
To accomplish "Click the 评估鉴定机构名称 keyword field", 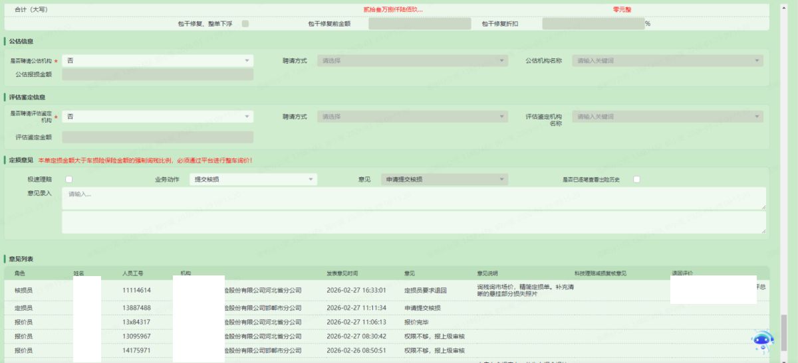I will tap(667, 117).
